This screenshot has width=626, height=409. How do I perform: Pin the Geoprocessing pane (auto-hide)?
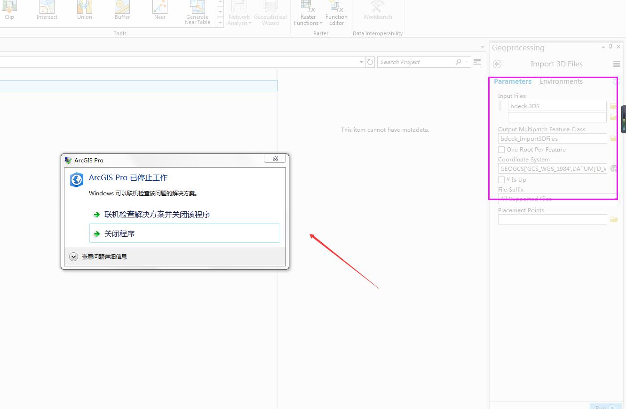(611, 47)
